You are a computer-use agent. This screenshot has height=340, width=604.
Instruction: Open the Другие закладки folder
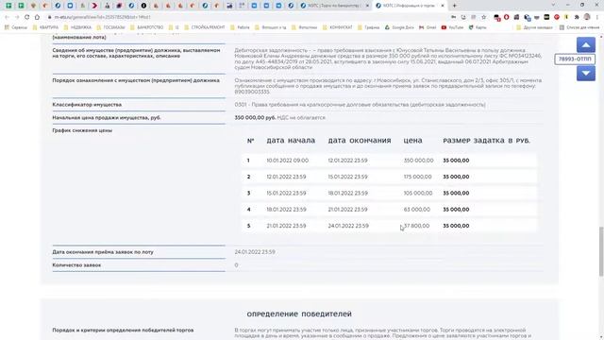(535, 27)
